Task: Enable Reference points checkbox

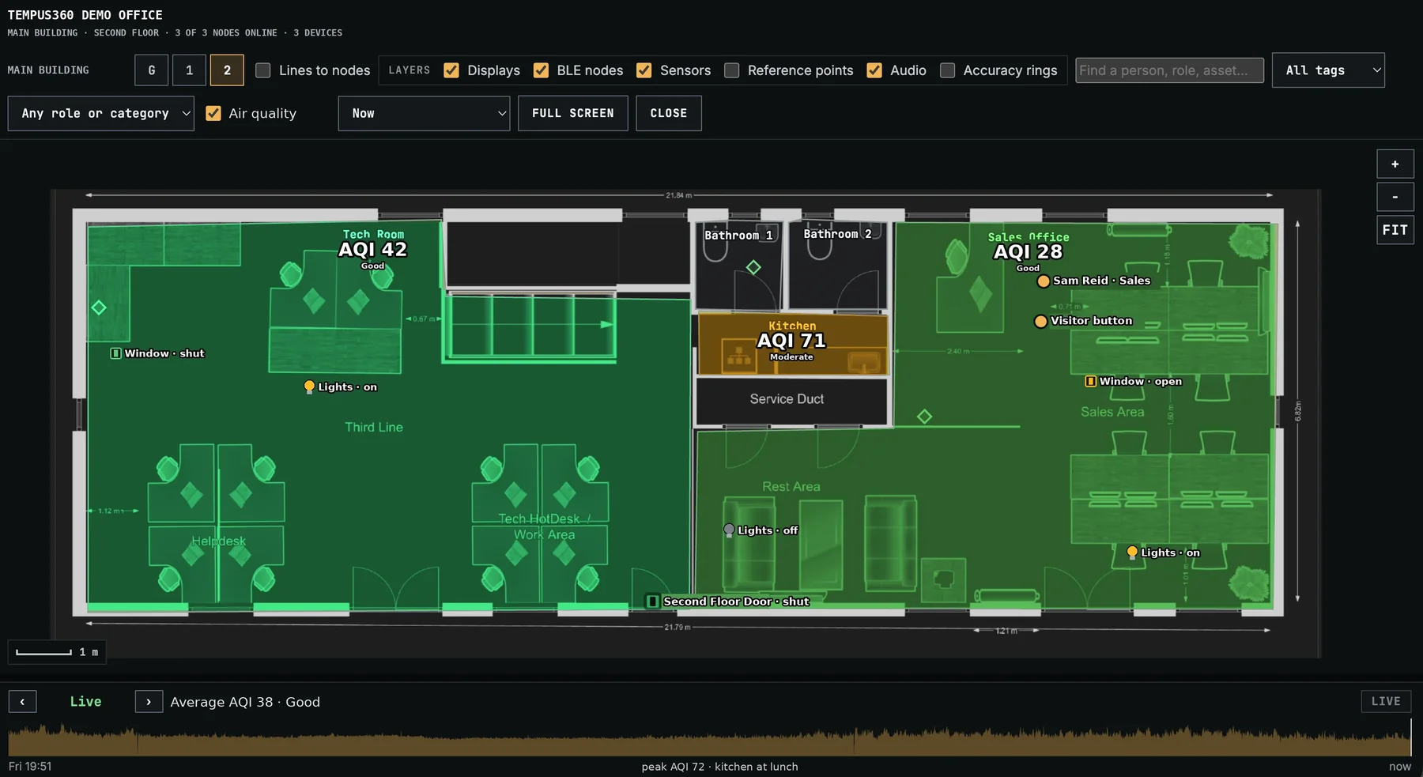Action: (732, 70)
